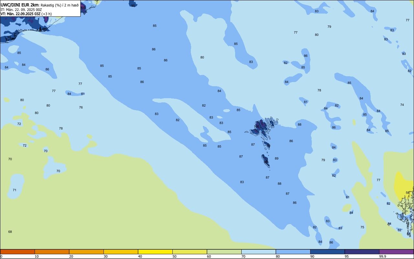Screen dimensions: 414x259
Task: Select the bright yellow 40–50 legend swatch
Action: click(x=155, y=252)
